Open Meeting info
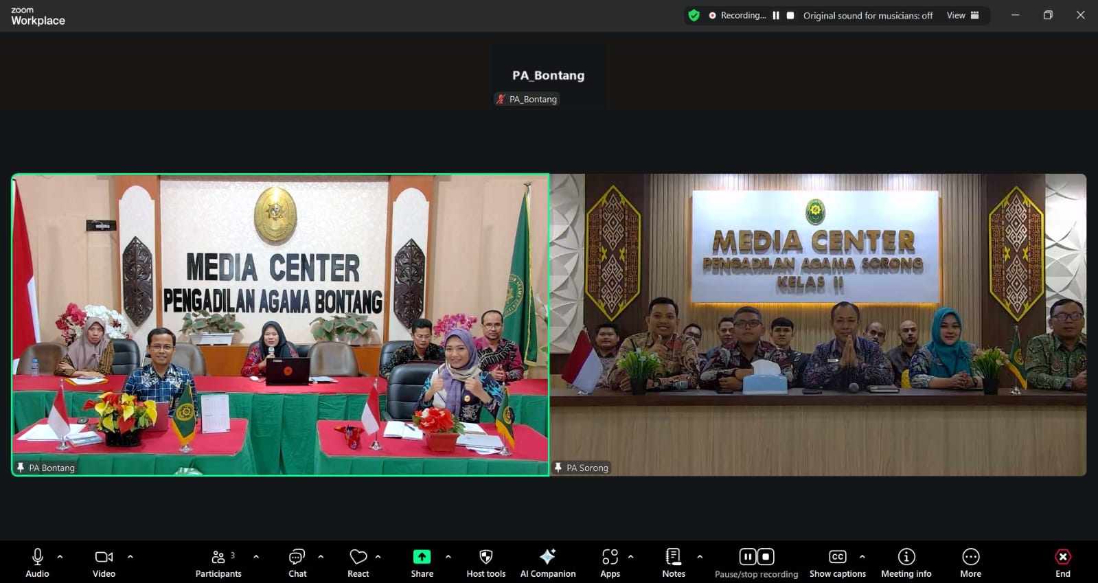 (x=906, y=562)
